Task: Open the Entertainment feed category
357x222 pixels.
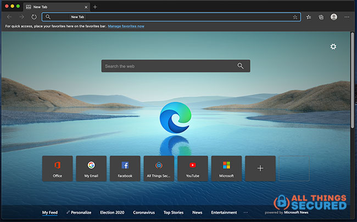Action: [224, 213]
